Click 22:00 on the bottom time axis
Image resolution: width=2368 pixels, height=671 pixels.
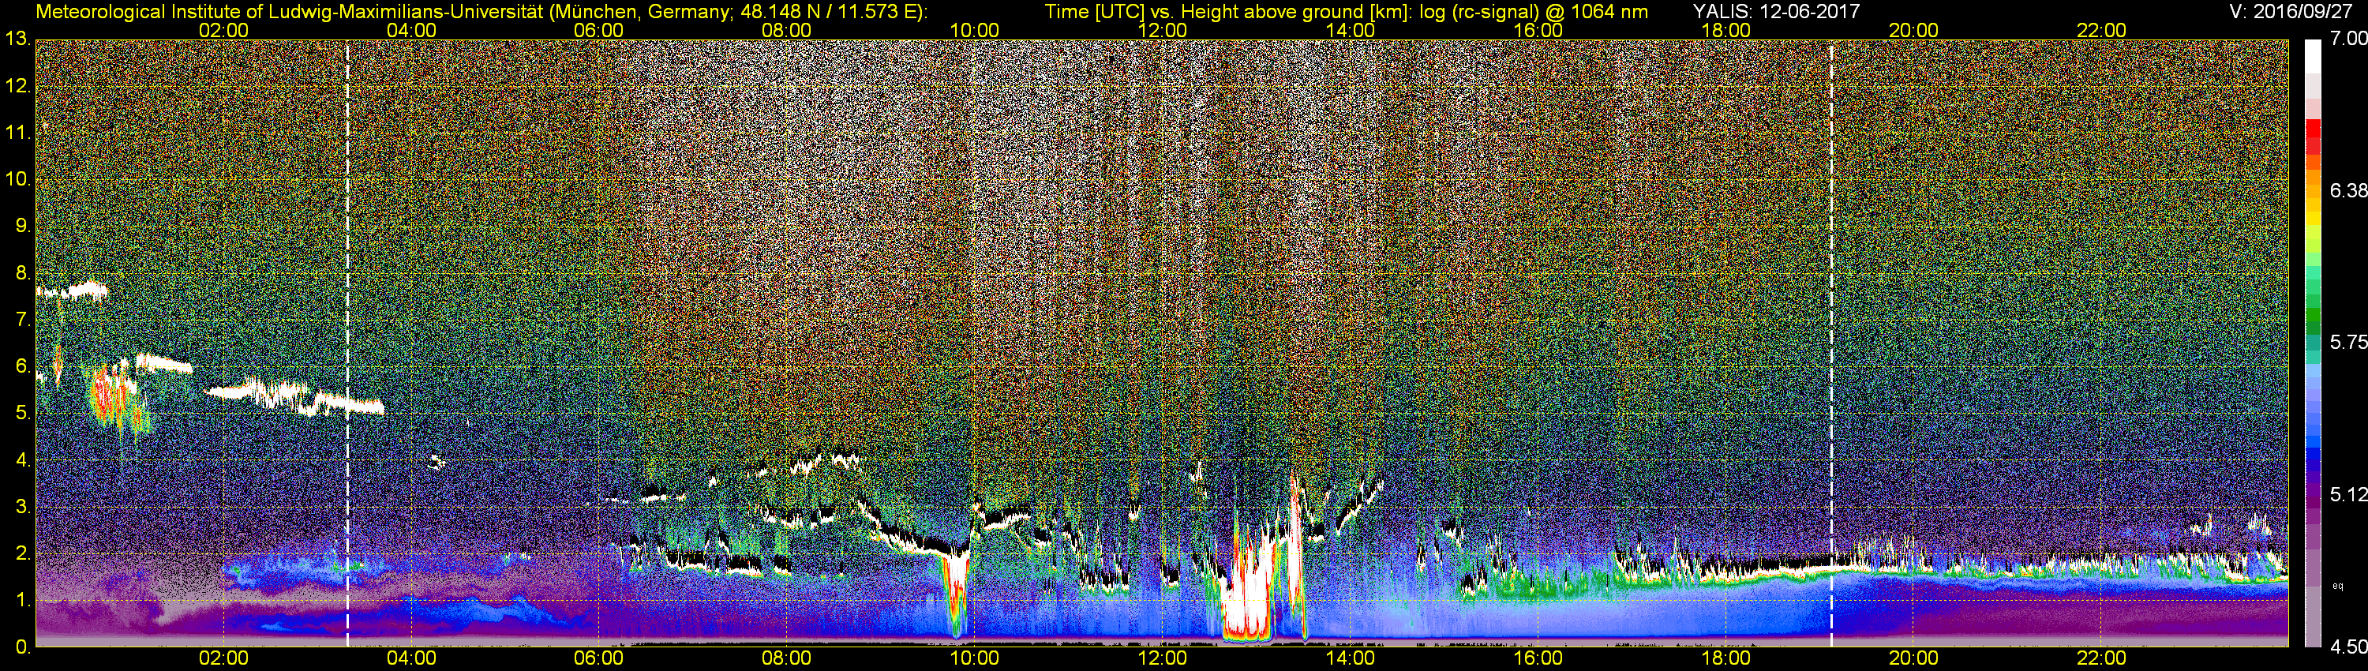point(2101,659)
